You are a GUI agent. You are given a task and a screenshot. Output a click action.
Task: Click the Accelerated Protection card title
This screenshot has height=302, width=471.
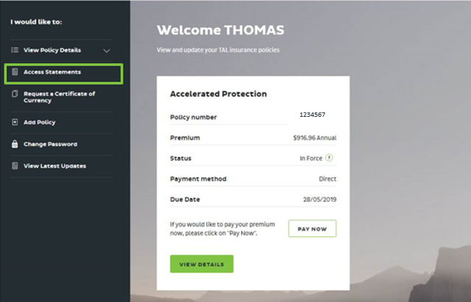218,94
